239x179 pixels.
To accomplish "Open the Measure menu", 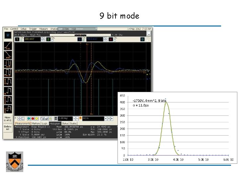I will tap(43, 29).
